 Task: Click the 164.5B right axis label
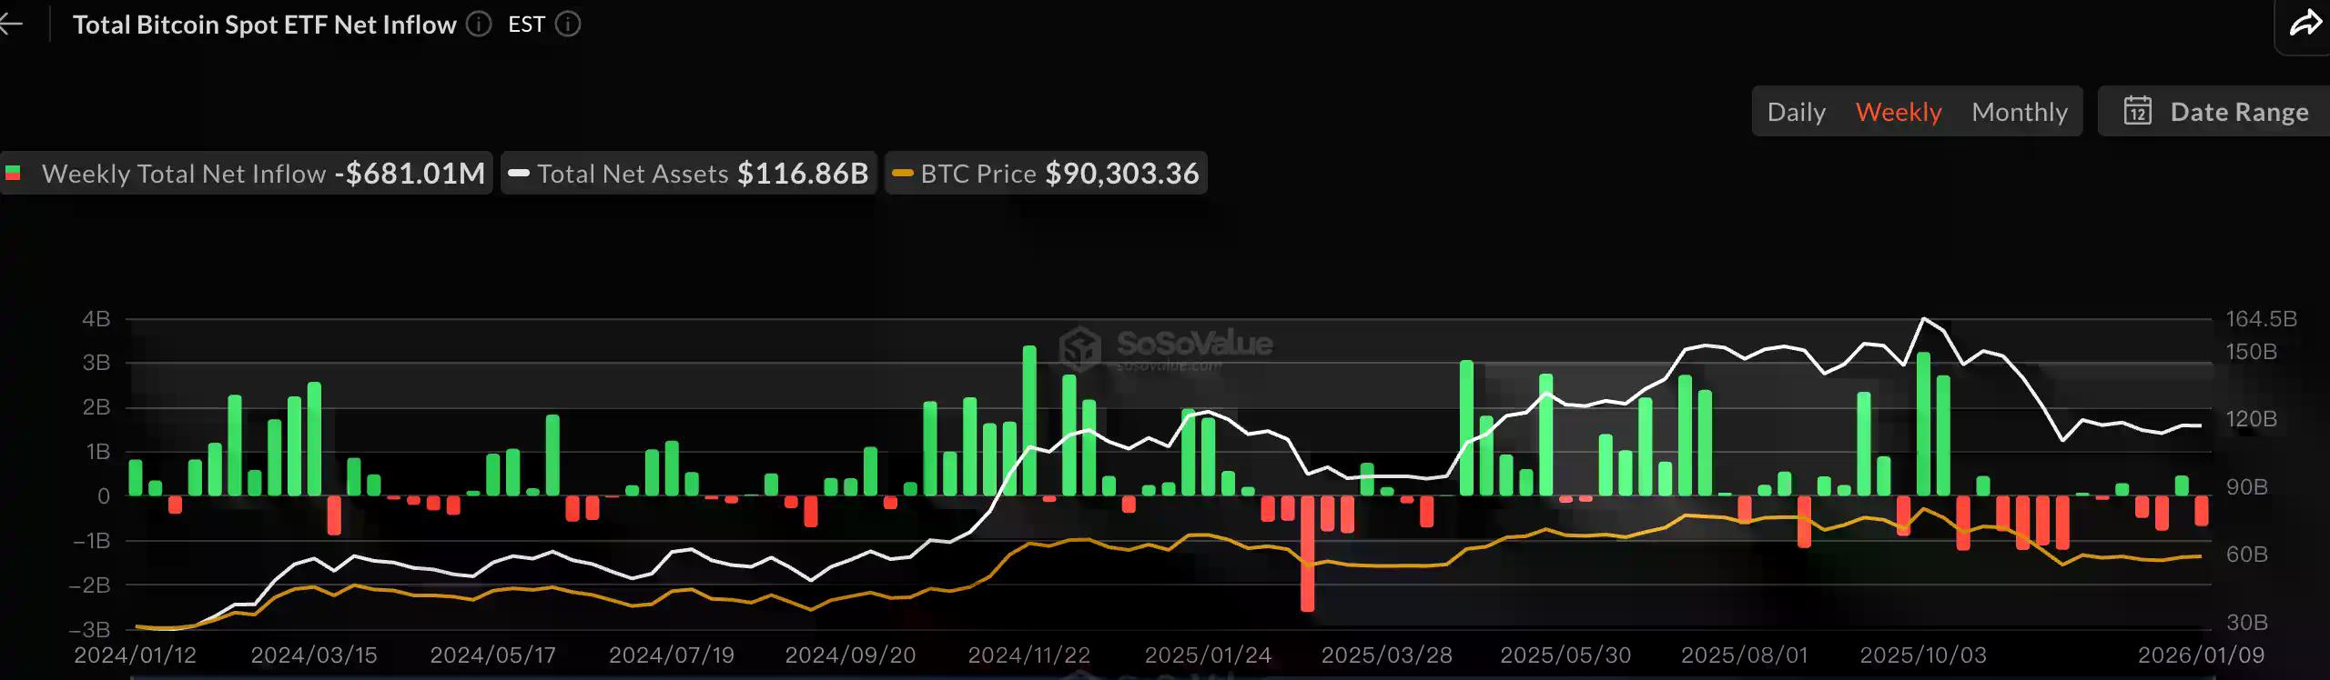tap(2262, 318)
